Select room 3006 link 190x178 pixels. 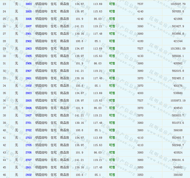click(28, 19)
